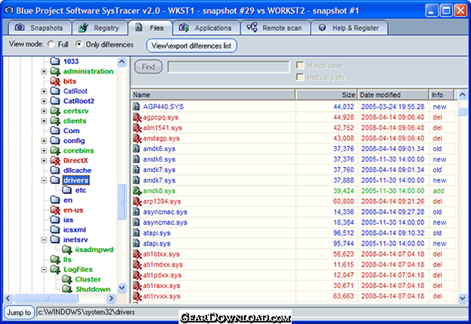Click the Find button
471x324 pixels.
pos(148,67)
